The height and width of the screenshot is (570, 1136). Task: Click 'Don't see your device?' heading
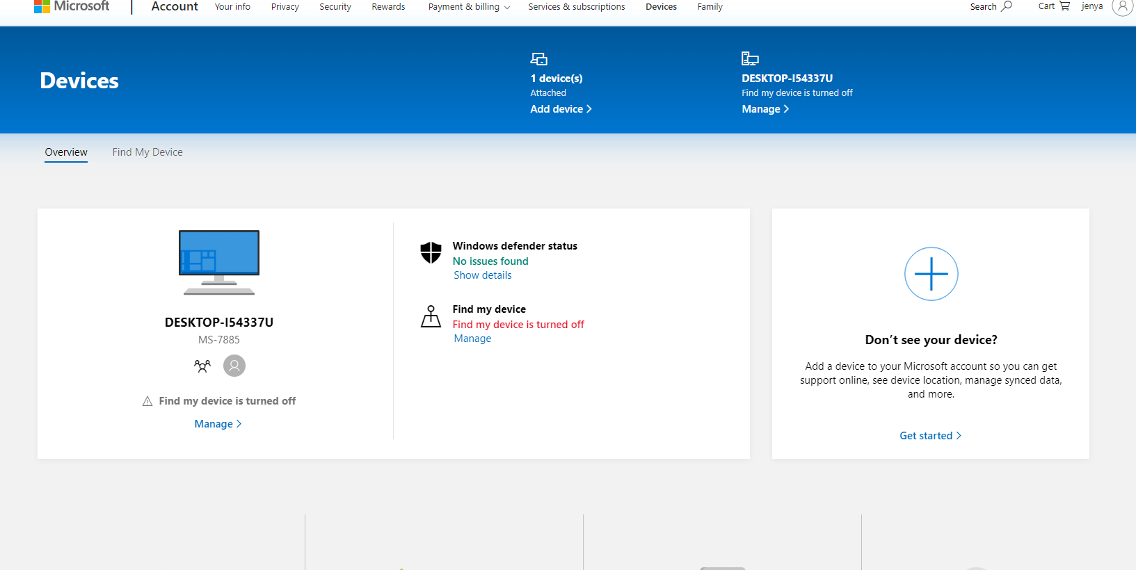(x=931, y=340)
